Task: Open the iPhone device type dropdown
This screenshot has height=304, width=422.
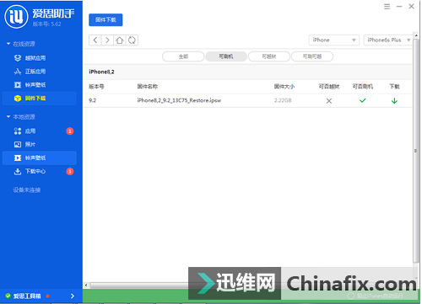Action: (334, 40)
